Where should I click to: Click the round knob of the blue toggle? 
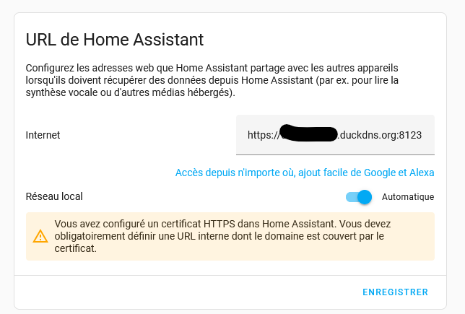coord(365,197)
